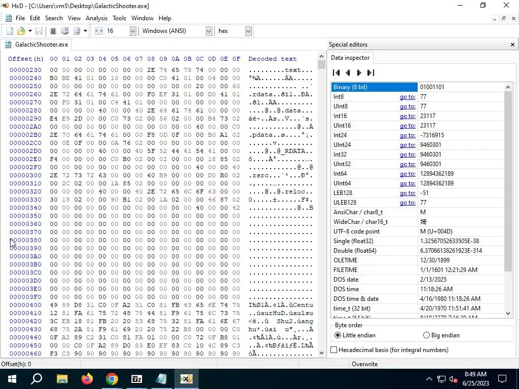
Task: Select the Single (float32) row
Action: [418, 241]
